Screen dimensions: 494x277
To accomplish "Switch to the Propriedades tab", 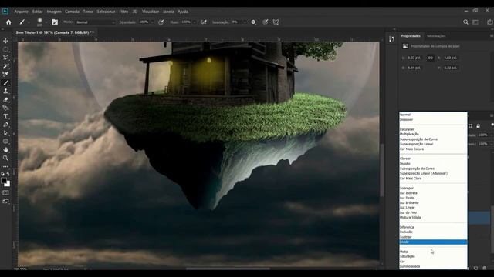I will pyautogui.click(x=411, y=36).
